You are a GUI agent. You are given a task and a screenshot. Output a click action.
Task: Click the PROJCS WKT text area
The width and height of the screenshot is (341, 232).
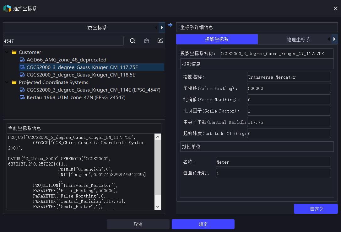[81, 171]
